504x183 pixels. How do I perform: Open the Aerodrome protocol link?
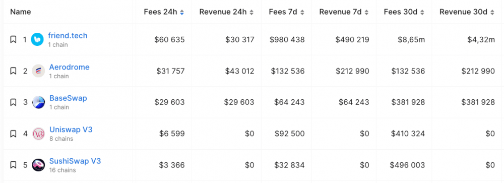pyautogui.click(x=69, y=67)
